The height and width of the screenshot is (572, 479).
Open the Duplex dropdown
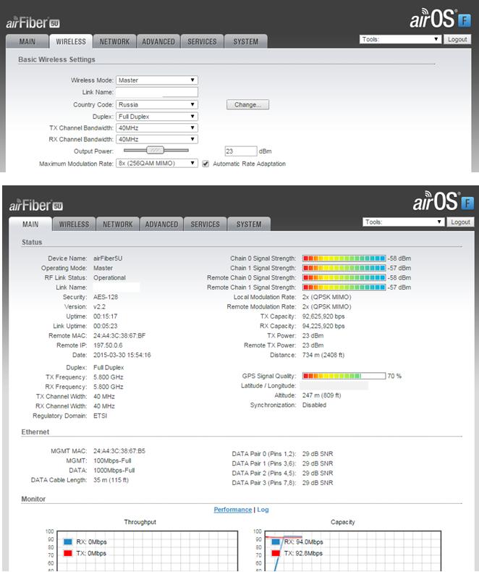pos(157,117)
